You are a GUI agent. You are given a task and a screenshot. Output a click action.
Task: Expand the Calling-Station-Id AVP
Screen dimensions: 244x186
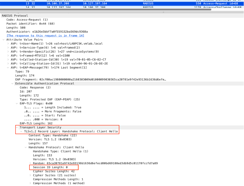pyautogui.click(x=8, y=64)
